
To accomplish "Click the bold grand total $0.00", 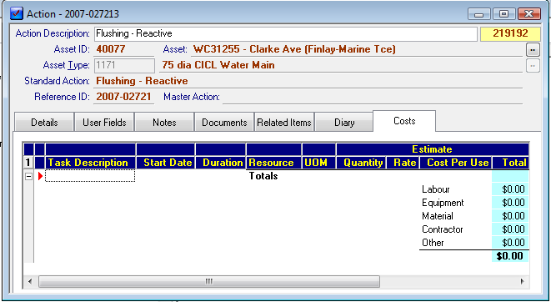I will [x=510, y=256].
